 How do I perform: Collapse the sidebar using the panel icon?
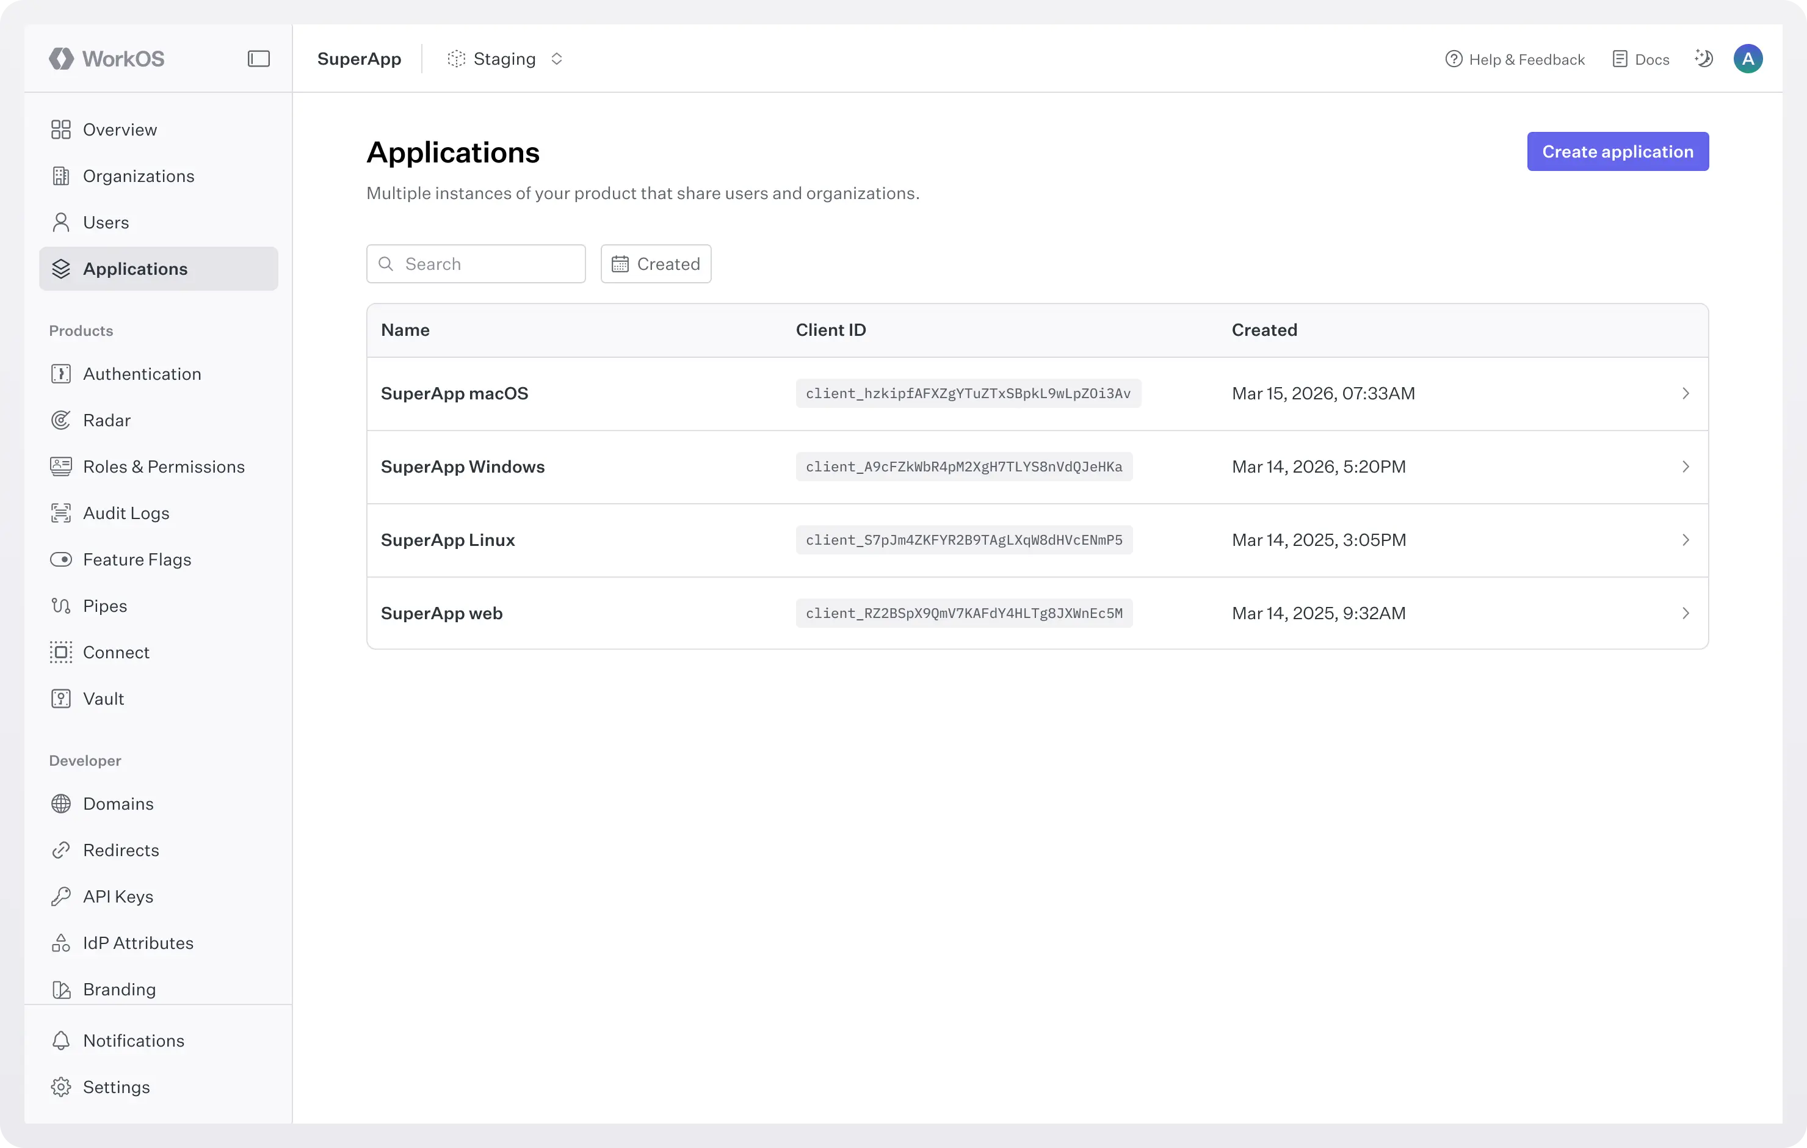pyautogui.click(x=258, y=58)
